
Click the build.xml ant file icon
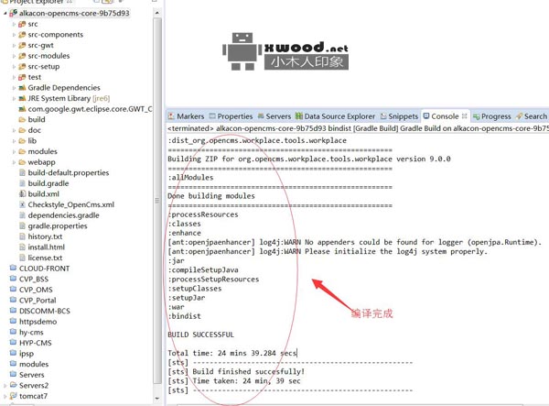click(x=22, y=194)
